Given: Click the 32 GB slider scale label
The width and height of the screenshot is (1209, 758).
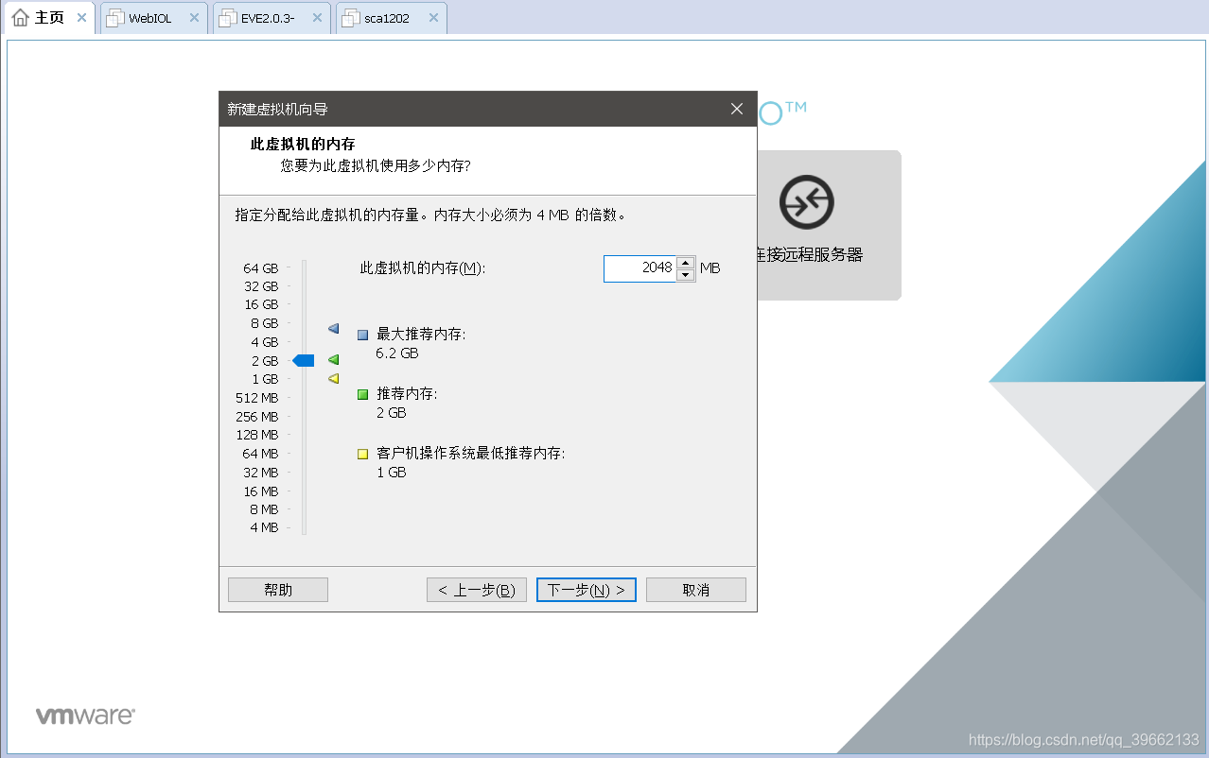Looking at the screenshot, I should pos(261,286).
